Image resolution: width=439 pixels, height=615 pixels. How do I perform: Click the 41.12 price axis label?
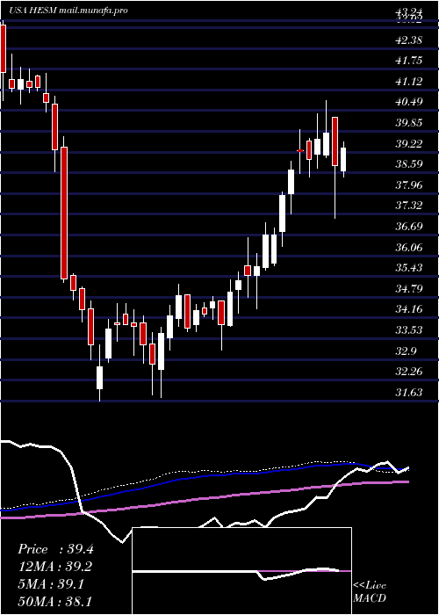coord(408,81)
